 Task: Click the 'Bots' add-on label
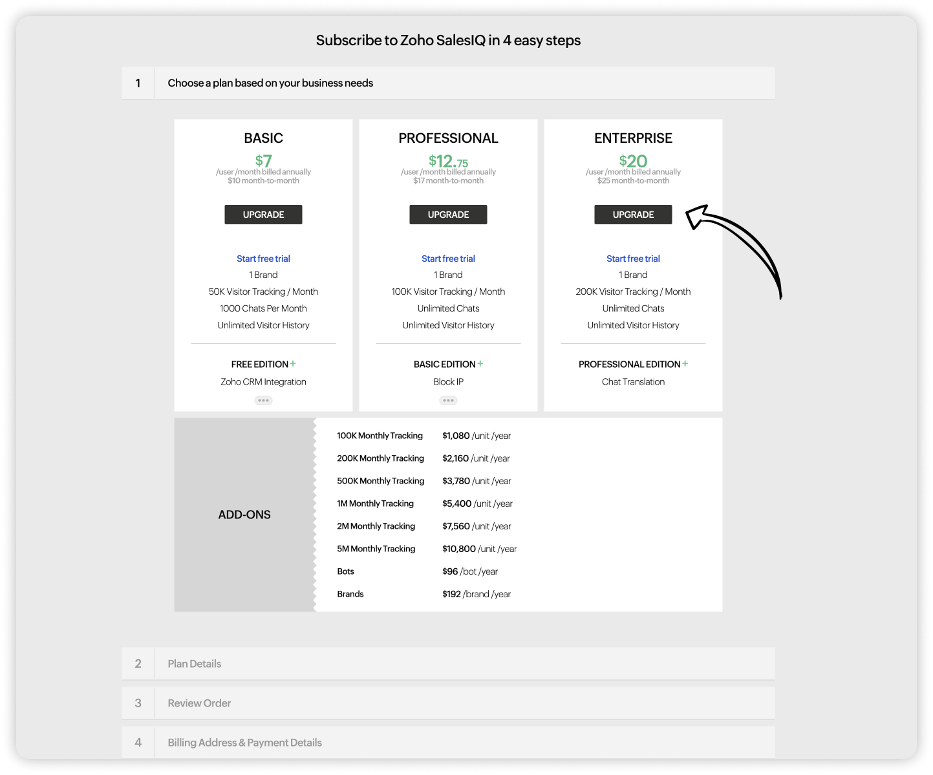345,571
